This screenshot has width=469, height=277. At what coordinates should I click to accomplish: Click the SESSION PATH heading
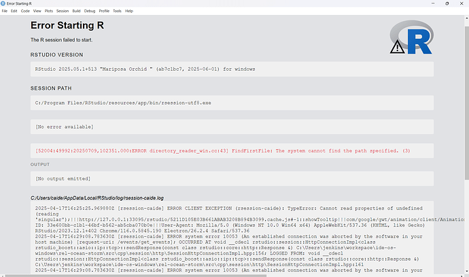(x=51, y=88)
